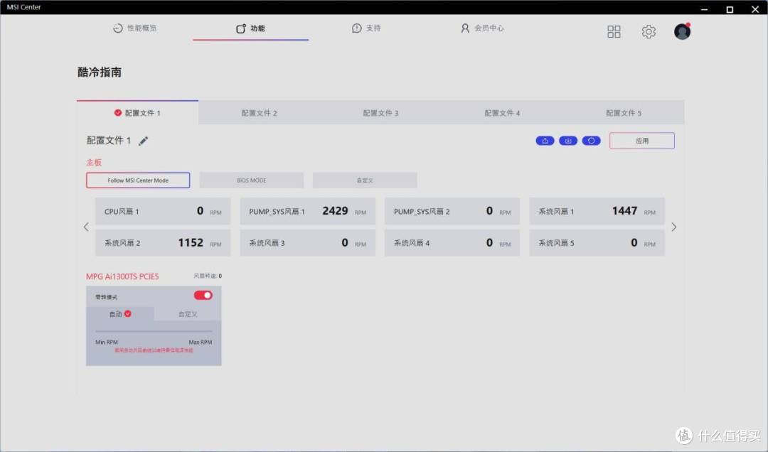Viewport: 768px width, 452px height.
Task: Open 会员中心 tab
Action: (482, 28)
